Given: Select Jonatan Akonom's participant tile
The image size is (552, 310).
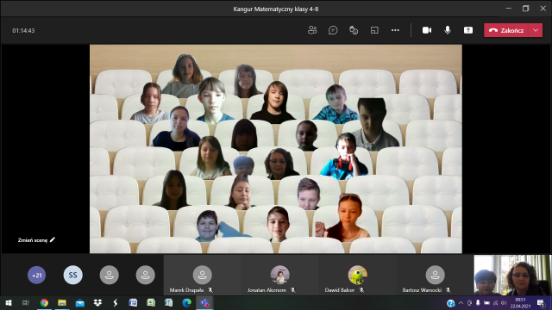Looking at the screenshot, I should click(279, 275).
